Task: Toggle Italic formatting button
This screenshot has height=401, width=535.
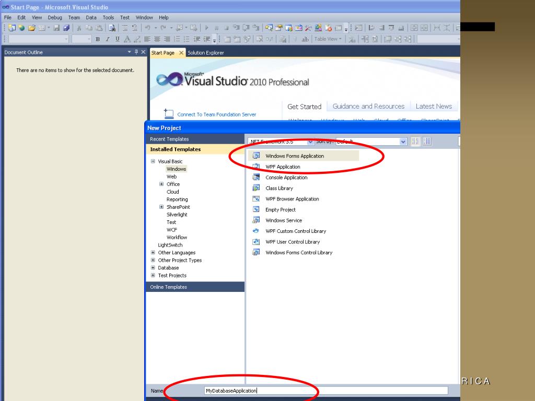Action: coord(108,39)
